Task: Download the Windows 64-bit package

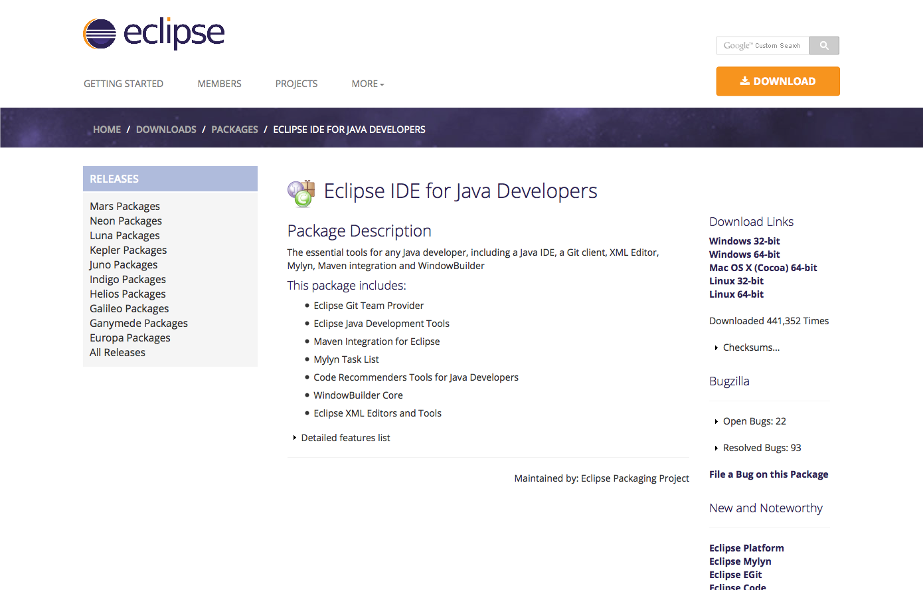Action: tap(744, 254)
